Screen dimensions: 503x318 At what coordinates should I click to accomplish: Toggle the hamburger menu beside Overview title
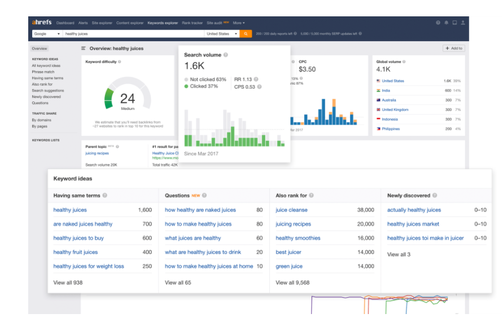tap(84, 48)
